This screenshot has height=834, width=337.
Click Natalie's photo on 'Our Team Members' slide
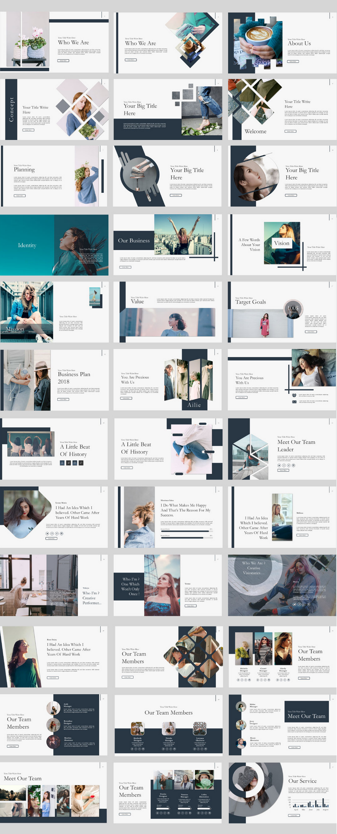(169, 728)
